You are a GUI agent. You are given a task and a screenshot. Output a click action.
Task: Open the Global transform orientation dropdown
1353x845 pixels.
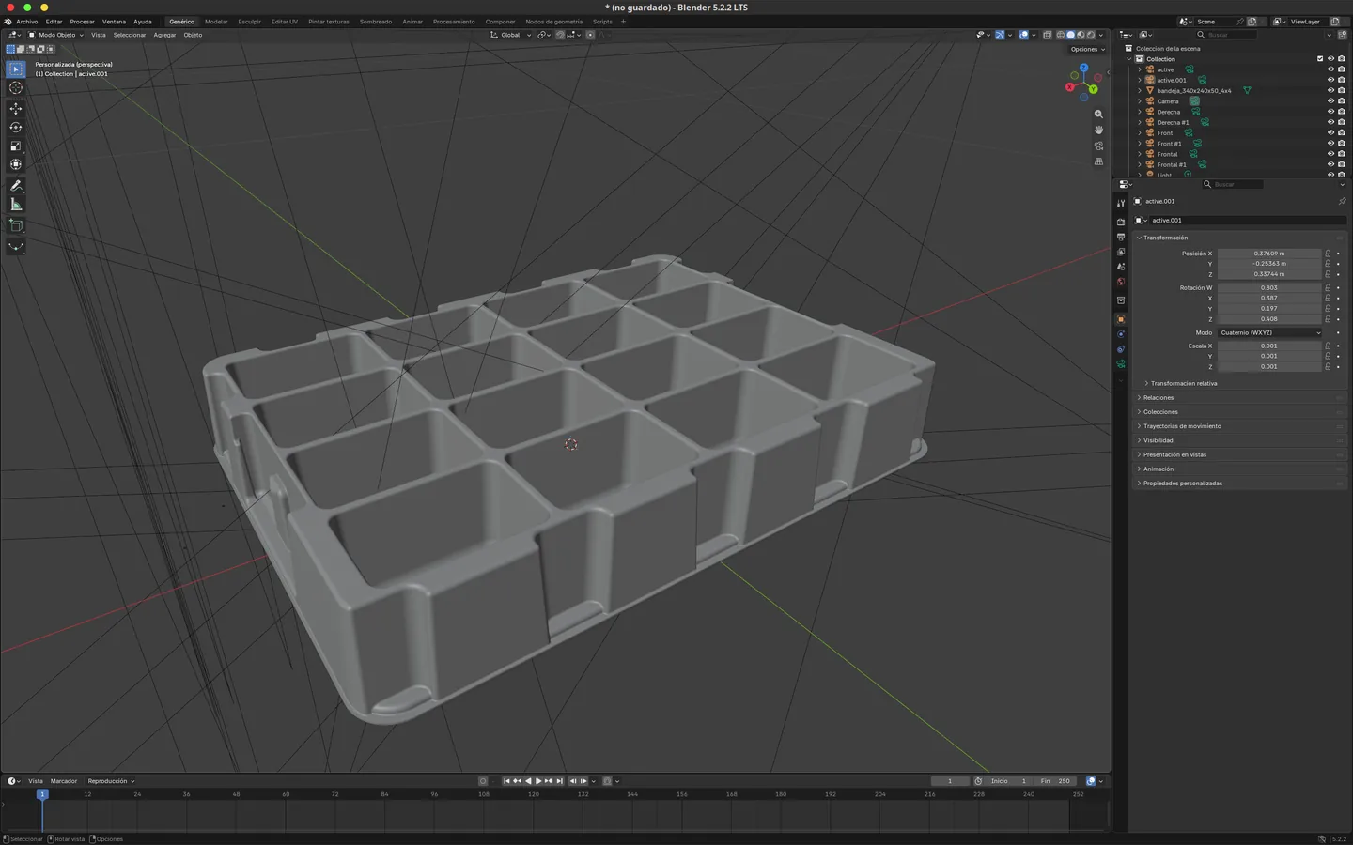tap(510, 35)
